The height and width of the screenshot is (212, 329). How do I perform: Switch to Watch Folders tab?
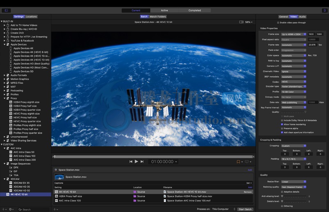tap(158, 16)
